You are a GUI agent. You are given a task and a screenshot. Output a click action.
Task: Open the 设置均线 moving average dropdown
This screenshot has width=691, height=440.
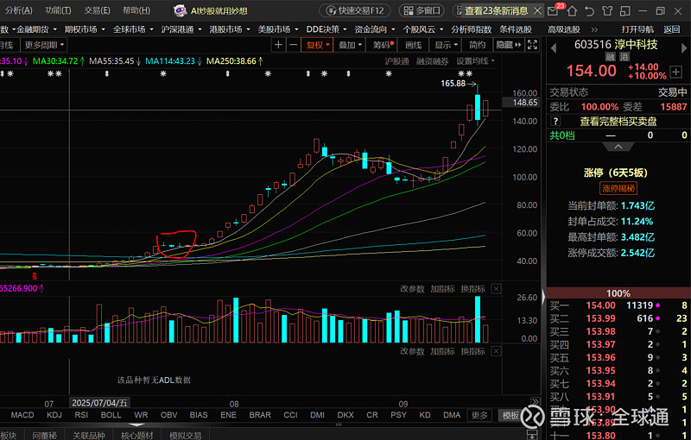(x=475, y=61)
